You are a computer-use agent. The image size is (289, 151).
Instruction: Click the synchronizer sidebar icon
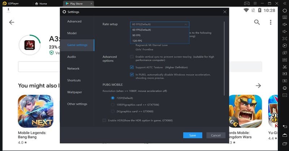coord(285,81)
